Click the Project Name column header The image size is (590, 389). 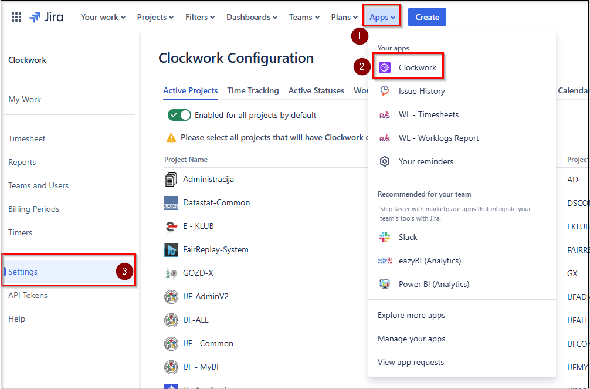[186, 160]
